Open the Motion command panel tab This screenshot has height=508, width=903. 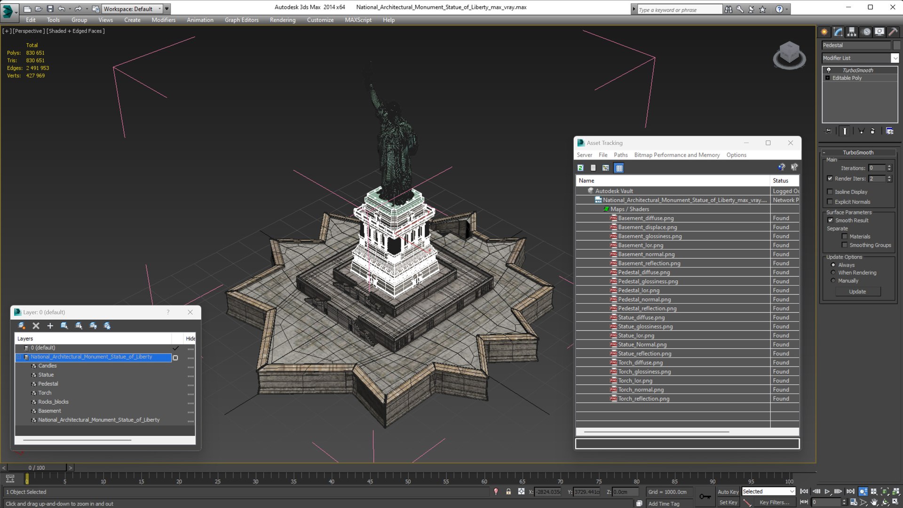click(866, 32)
